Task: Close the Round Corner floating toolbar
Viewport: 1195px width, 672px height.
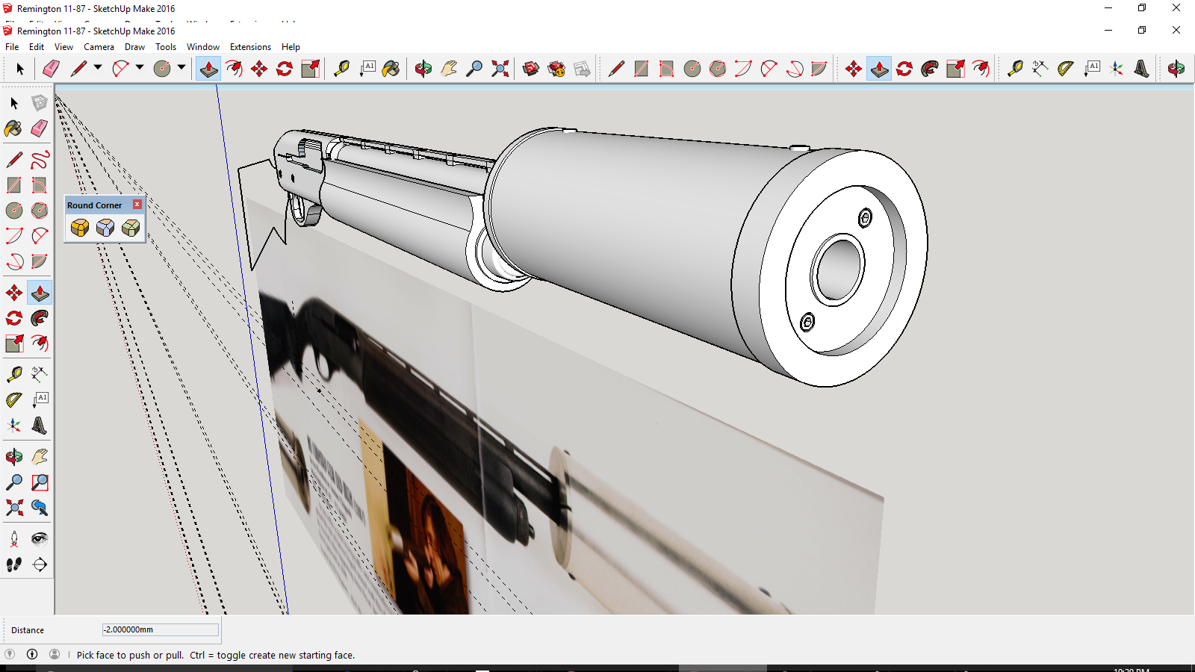Action: tap(137, 205)
